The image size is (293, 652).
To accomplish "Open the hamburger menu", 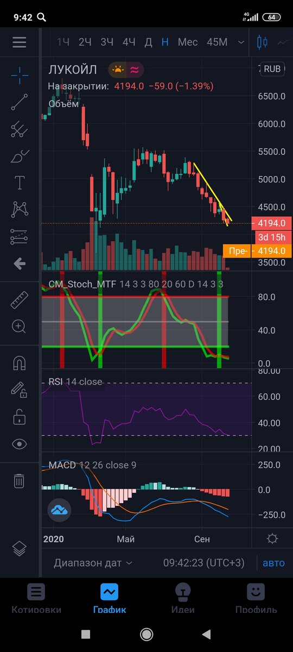I will (20, 42).
